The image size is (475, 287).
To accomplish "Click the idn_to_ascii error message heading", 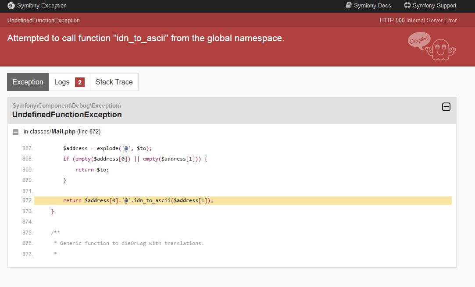I will 146,38.
